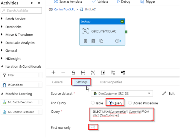Expand the Data Lake Analytics category
Screen dimensions: 180x138
click(2, 42)
